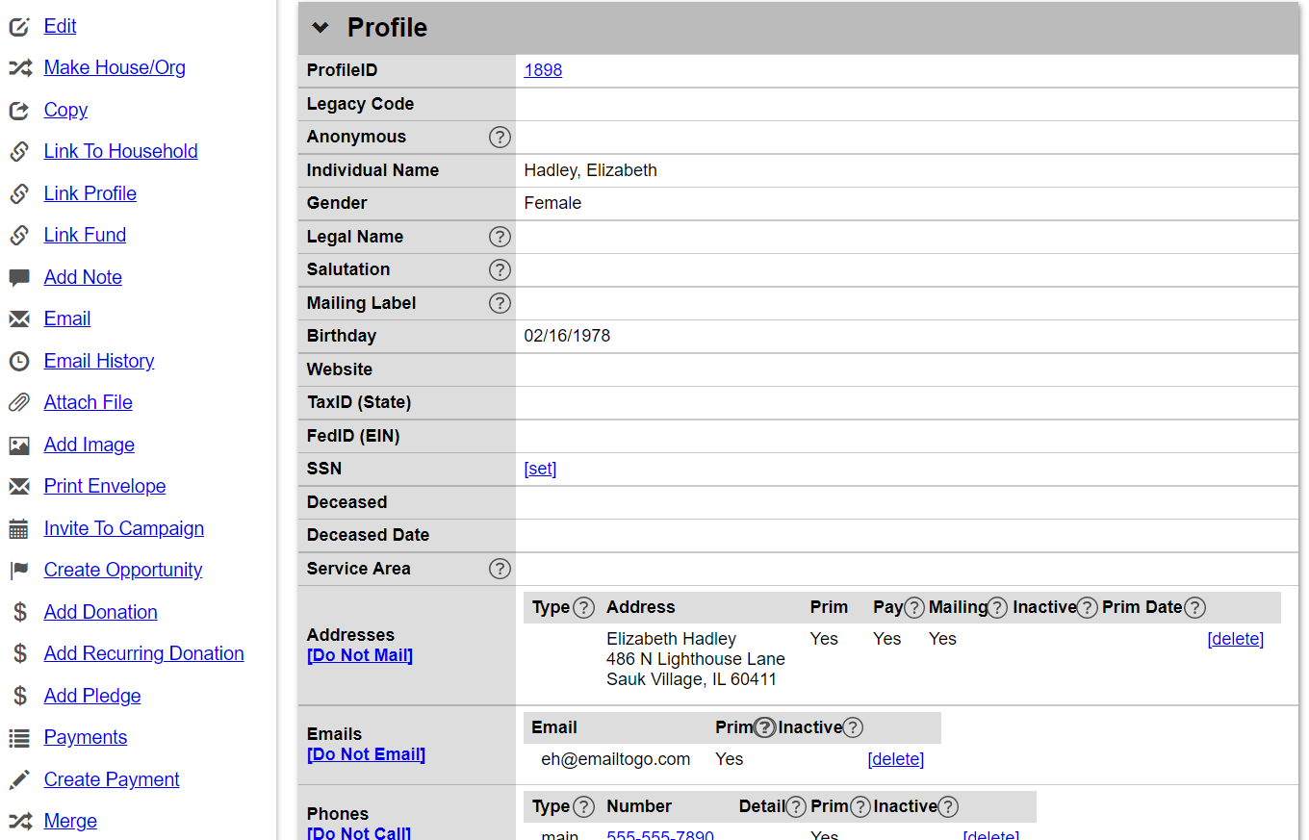Open ProfileID 1898 link
1309x840 pixels.
click(543, 70)
